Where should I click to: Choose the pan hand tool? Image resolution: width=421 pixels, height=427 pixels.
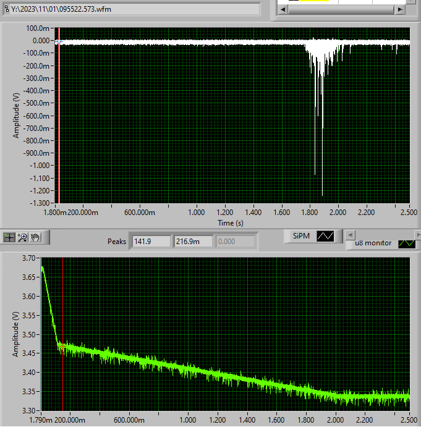pos(36,237)
